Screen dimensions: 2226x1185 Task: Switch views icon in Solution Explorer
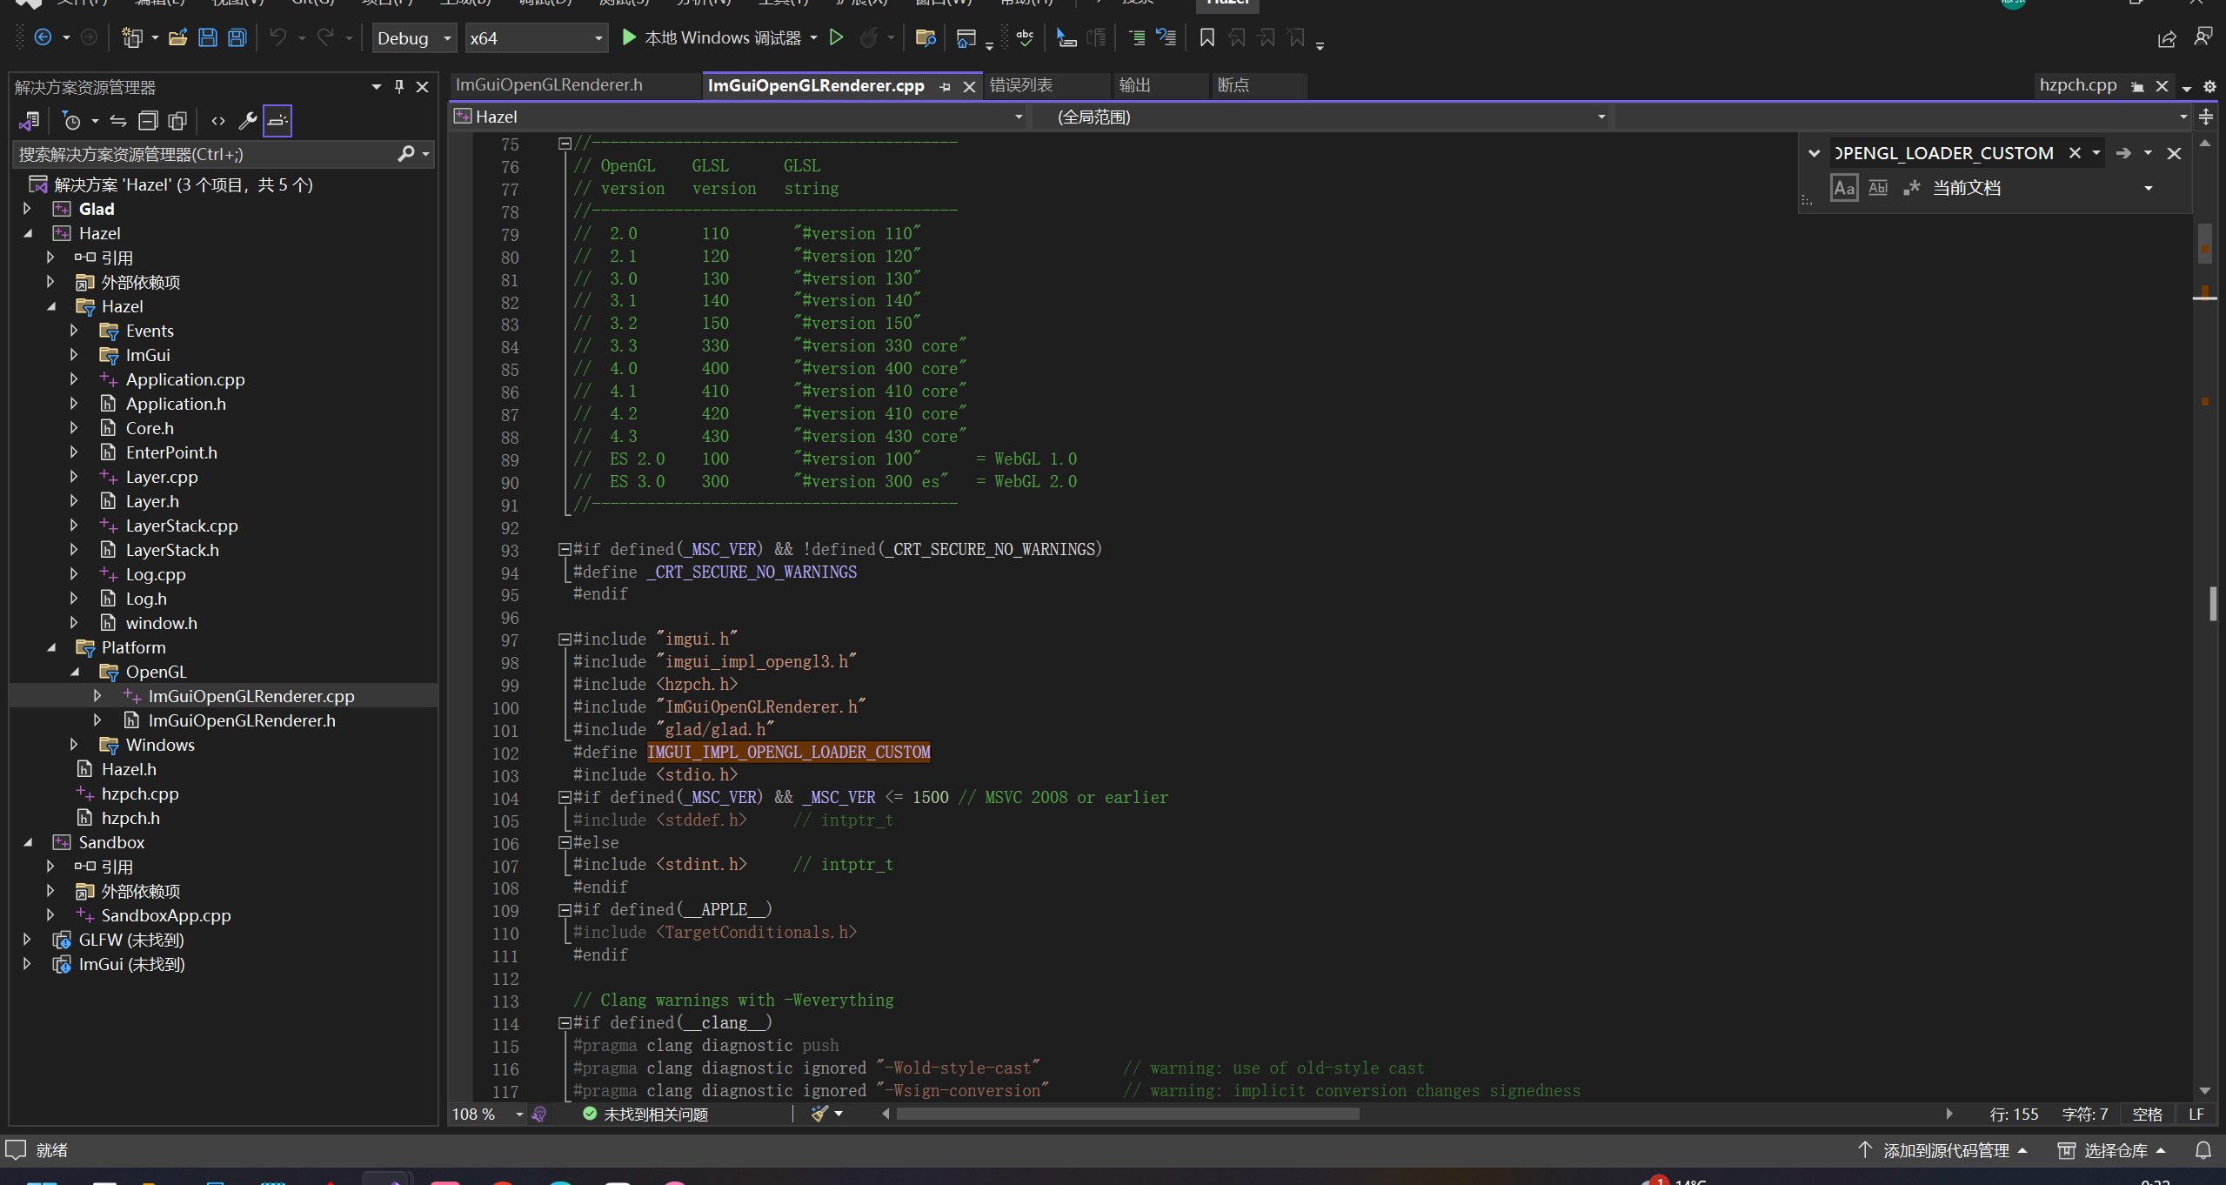30,121
